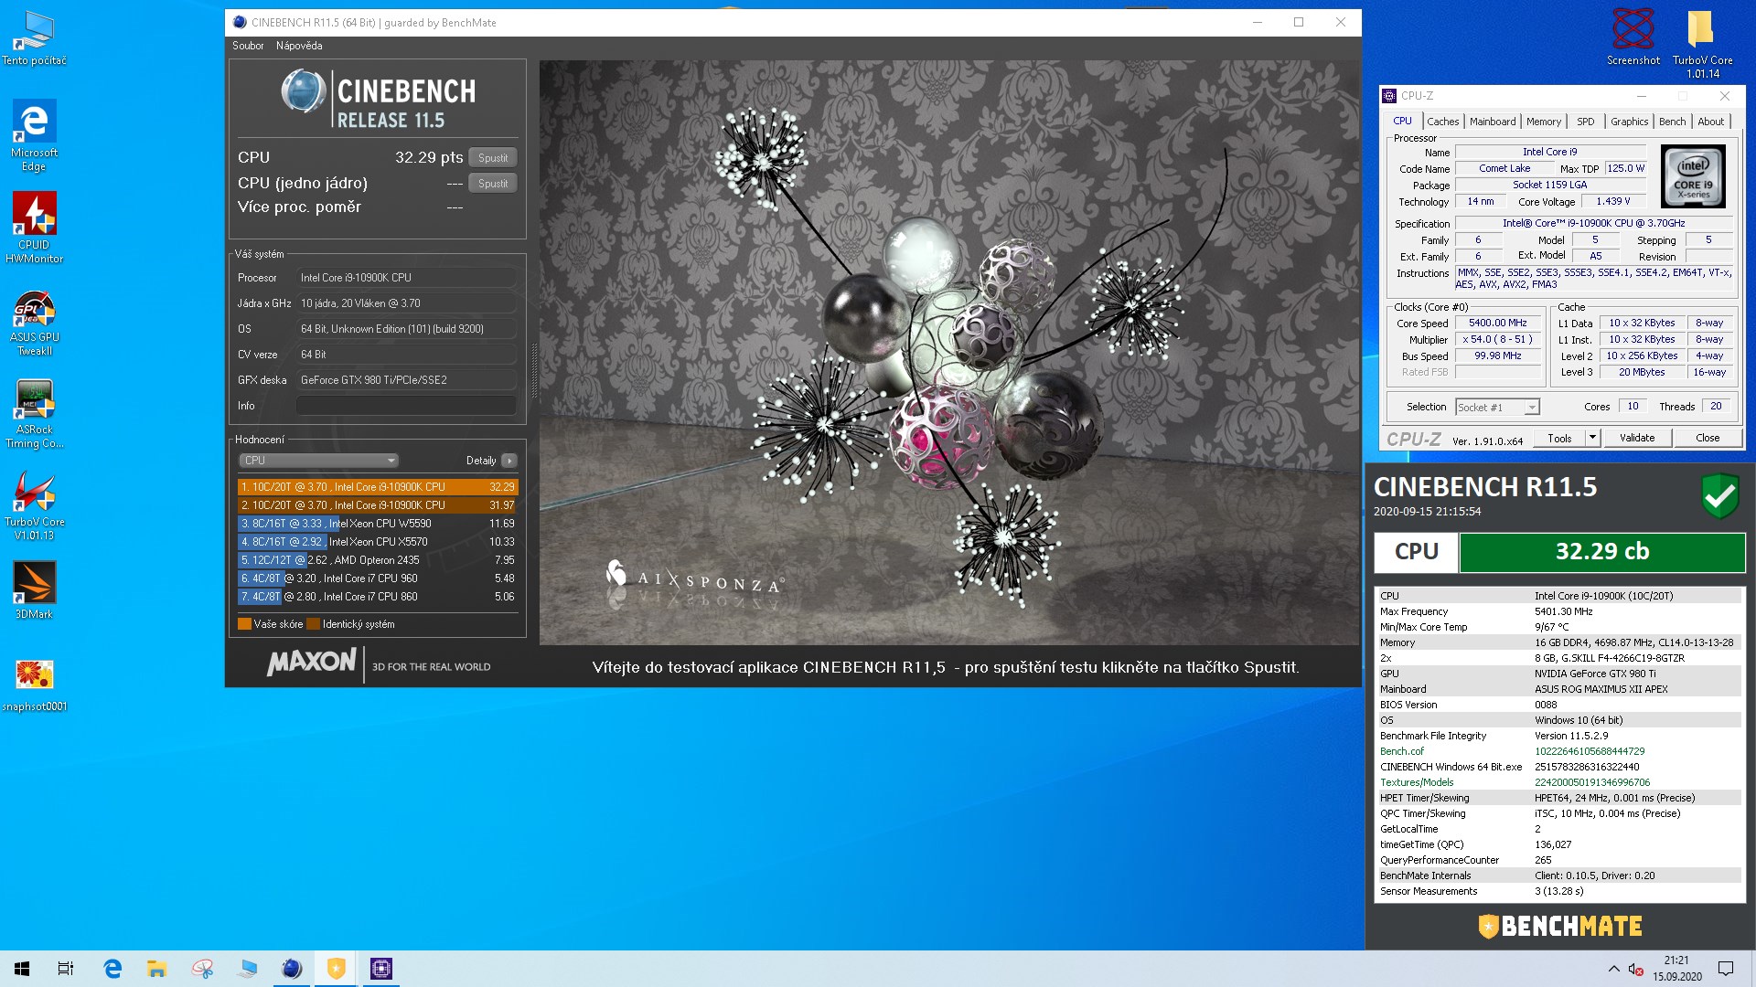Switch to Mainboard tab in CPU-Z
This screenshot has height=987, width=1756.
1493,122
